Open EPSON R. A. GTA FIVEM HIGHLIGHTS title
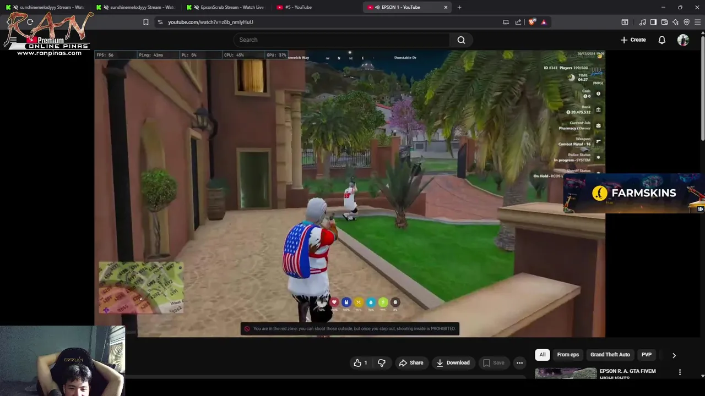 627,374
